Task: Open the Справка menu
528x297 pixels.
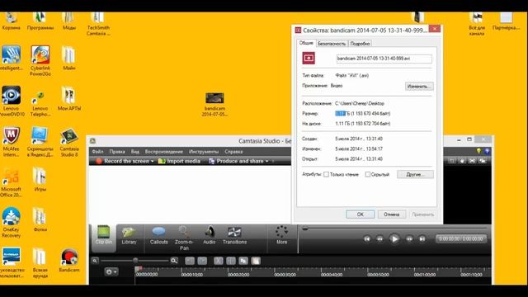Action: coord(233,152)
